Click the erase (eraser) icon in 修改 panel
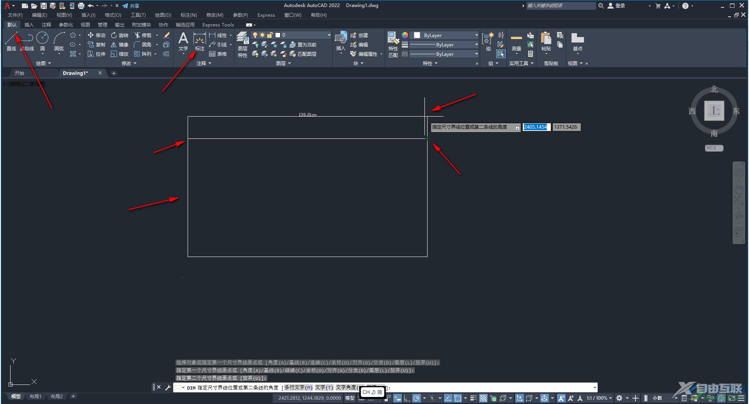 [166, 35]
